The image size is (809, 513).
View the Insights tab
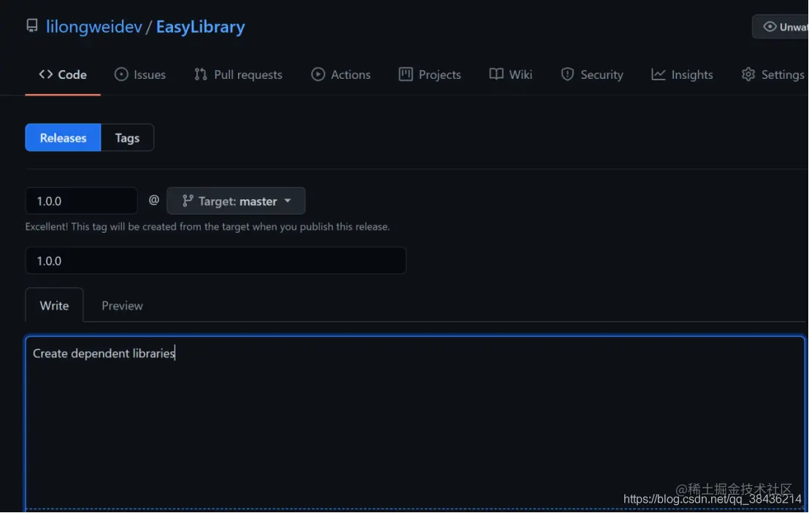[682, 74]
